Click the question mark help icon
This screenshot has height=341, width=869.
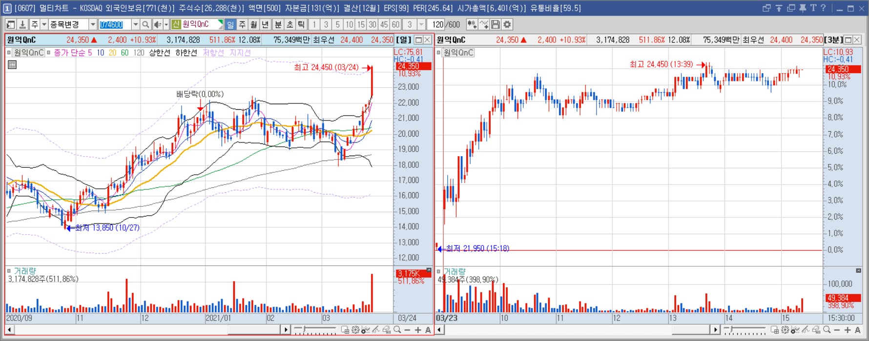coord(823,8)
